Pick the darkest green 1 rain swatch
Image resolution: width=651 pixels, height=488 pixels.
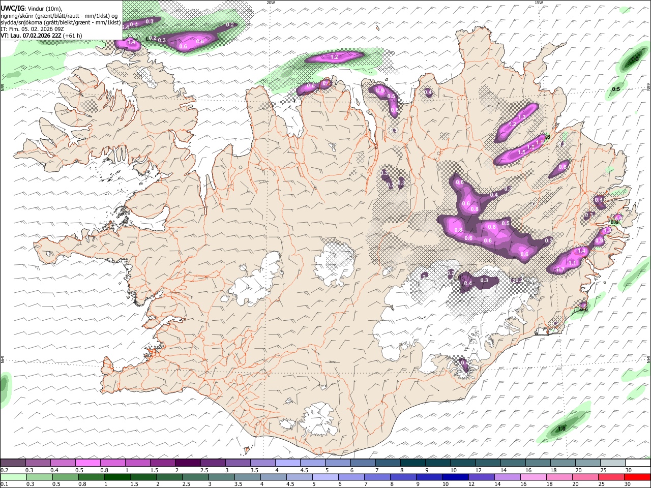pyautogui.click(x=117, y=477)
